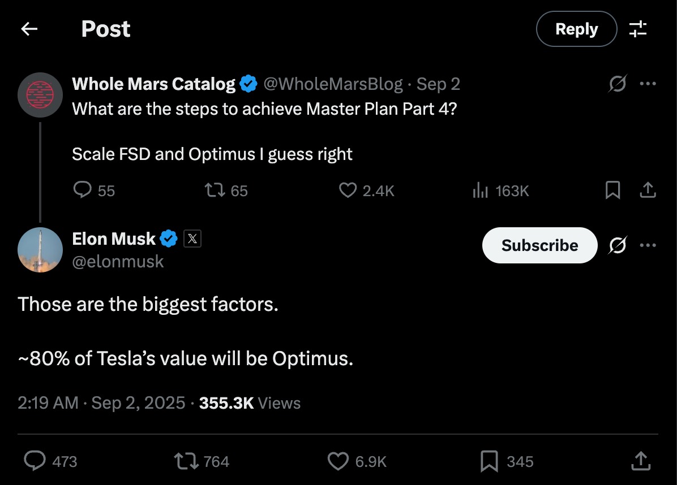Viewport: 677px width, 485px height.
Task: Open the more options menu on Whole Mars Catalog's post
Action: 648,84
